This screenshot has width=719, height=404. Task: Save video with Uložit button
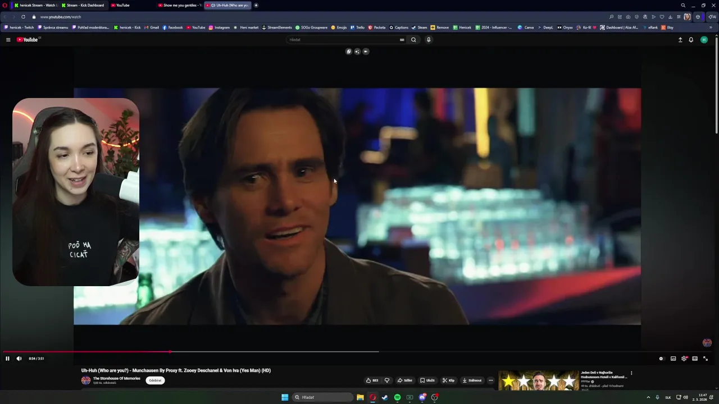pos(427,380)
